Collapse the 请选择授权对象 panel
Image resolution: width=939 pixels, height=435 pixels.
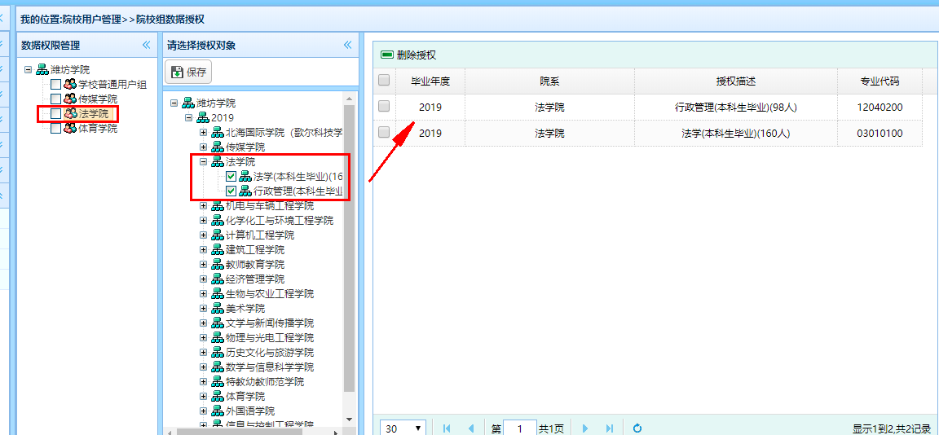pos(347,46)
